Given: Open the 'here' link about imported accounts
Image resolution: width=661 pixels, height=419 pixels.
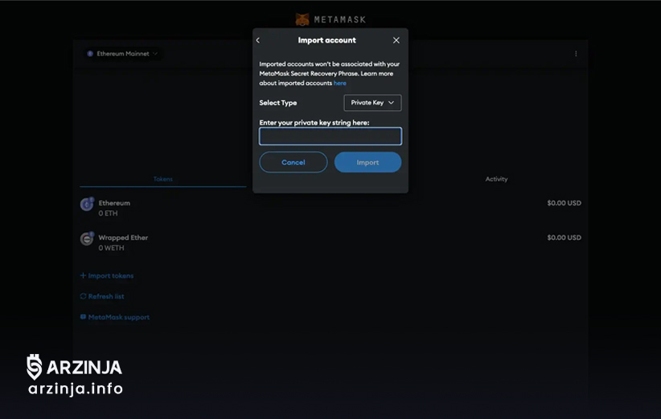Looking at the screenshot, I should [x=340, y=83].
